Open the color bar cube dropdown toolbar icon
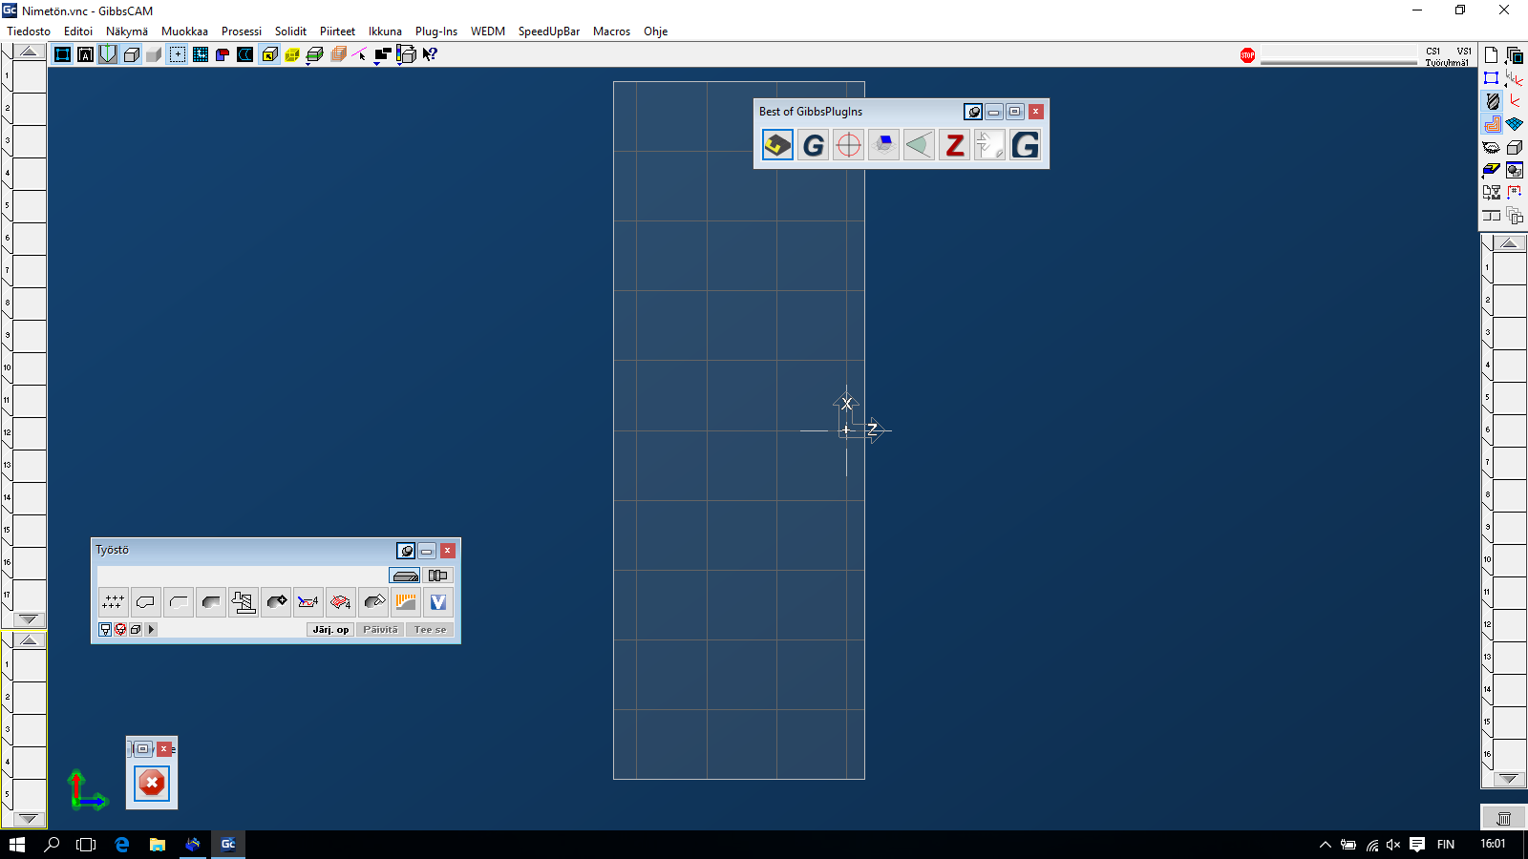Image resolution: width=1528 pixels, height=859 pixels. 406,55
